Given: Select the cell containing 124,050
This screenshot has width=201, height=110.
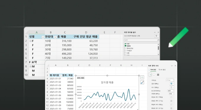Looking at the screenshot, I should (x=86, y=54).
